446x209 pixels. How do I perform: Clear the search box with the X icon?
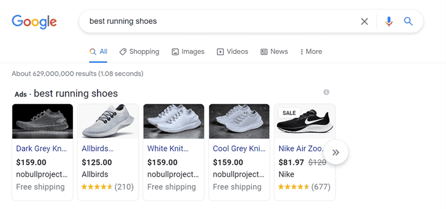[x=365, y=21]
